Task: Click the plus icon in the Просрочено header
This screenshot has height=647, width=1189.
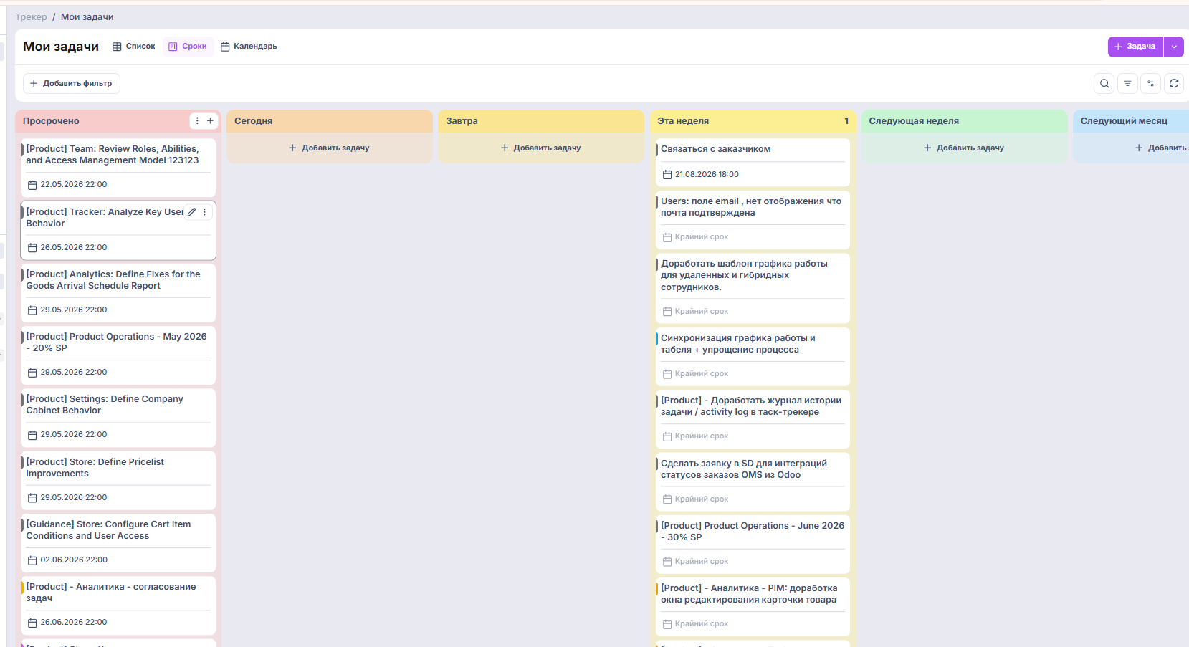Action: [210, 121]
